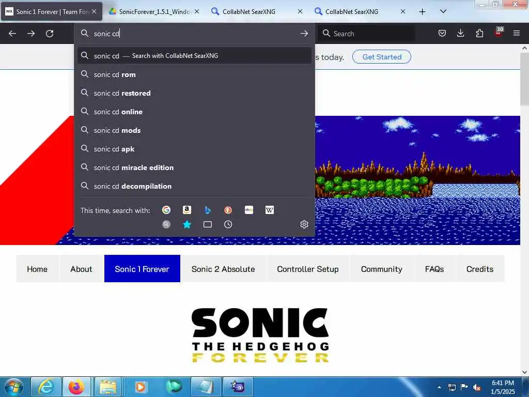Viewport: 529px width, 397px height.
Task: Open the Sonic 2 Absolute page
Action: coord(223,269)
